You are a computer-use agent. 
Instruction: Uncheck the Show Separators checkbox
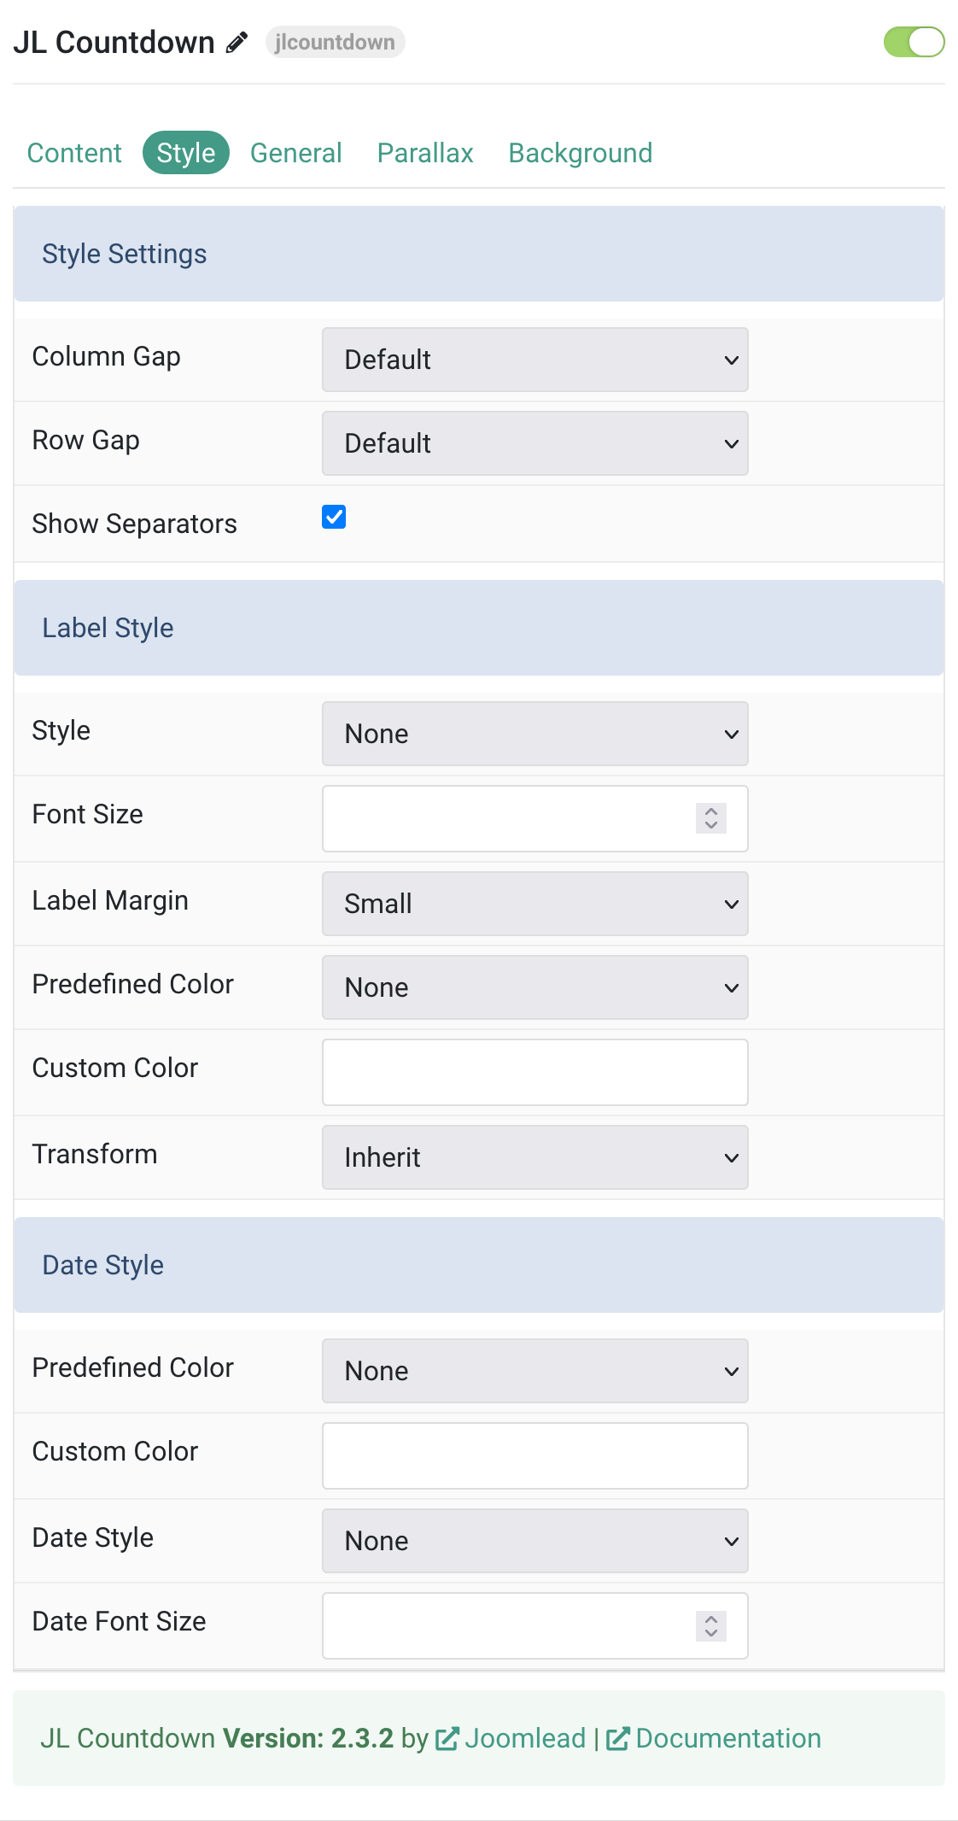(334, 517)
